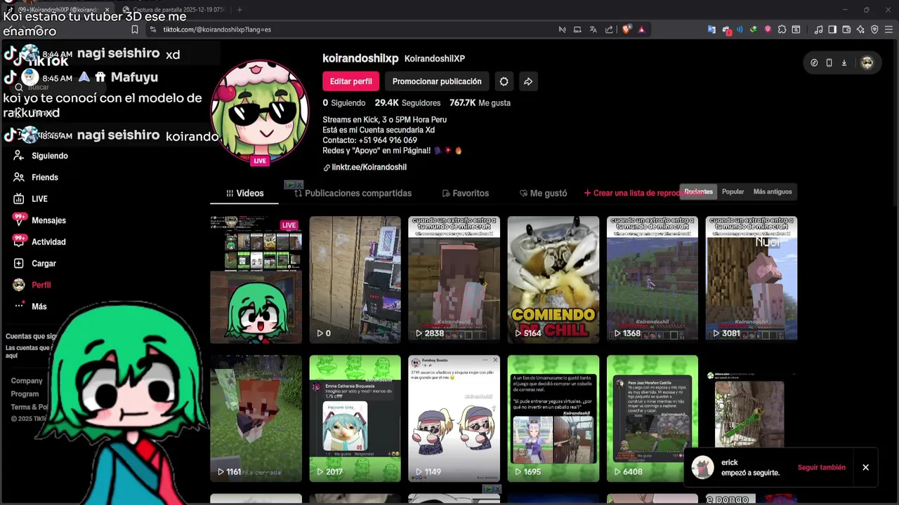
Task: Bookmark this page with the bookmark icon
Action: pos(135,29)
